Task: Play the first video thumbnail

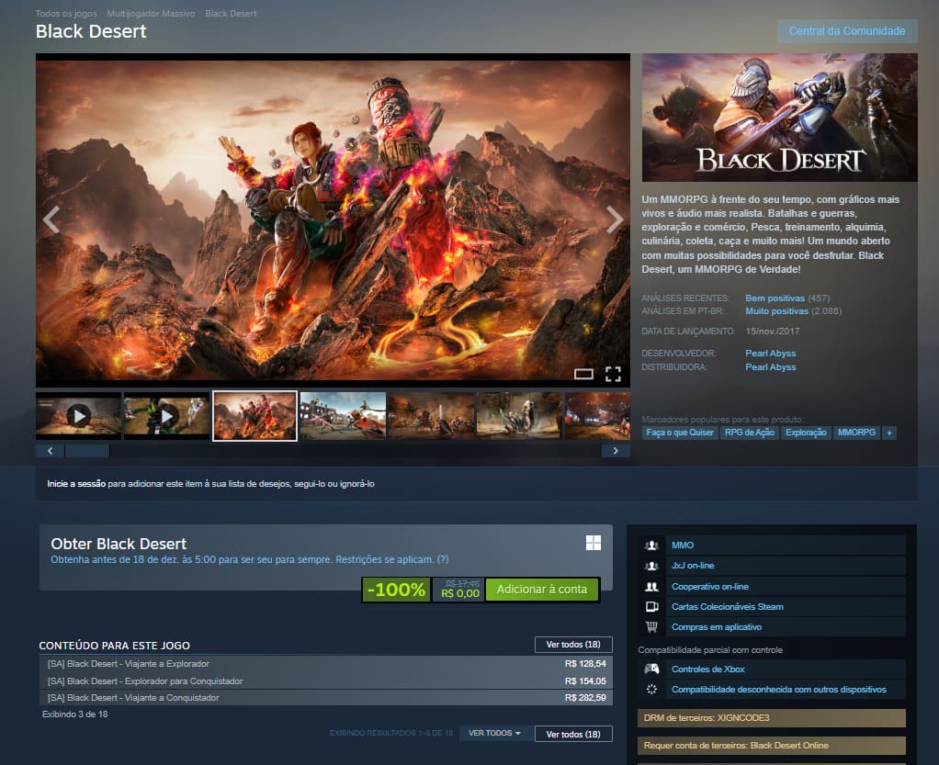Action: pyautogui.click(x=78, y=416)
